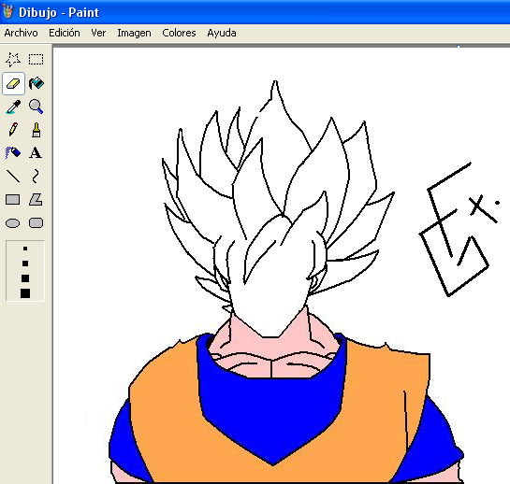Select the Pick Color eyedropper tool
This screenshot has width=510, height=484.
pos(13,107)
